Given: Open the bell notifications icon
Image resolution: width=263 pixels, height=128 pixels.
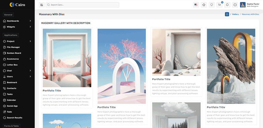Looking at the screenshot, I should [227, 5].
